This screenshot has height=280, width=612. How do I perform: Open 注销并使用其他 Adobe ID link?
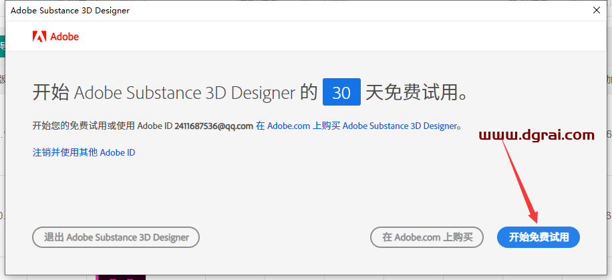84,152
